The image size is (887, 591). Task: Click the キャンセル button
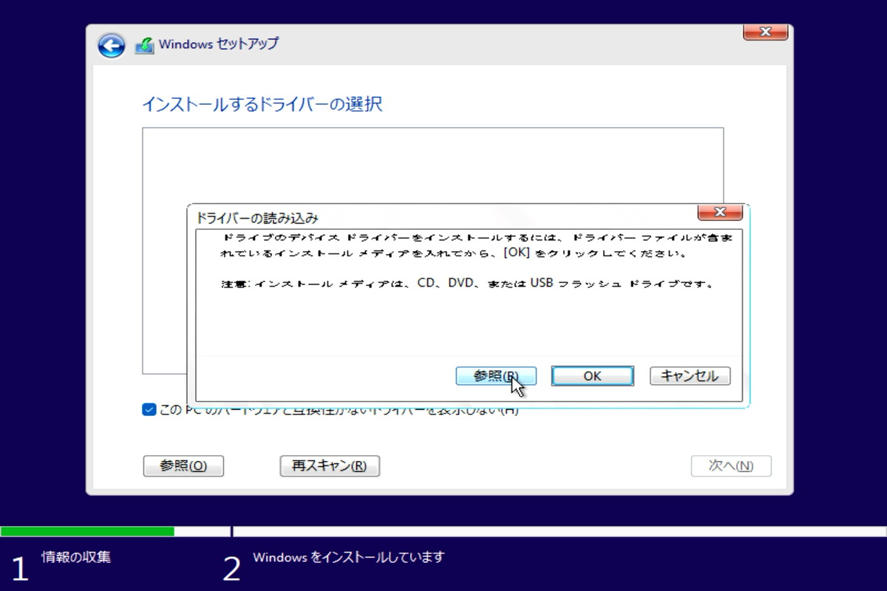[690, 376]
